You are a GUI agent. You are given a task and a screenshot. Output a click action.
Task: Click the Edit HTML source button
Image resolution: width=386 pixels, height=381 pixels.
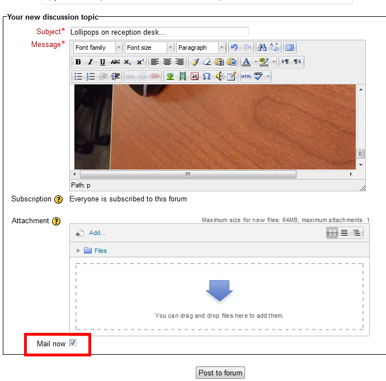(247, 76)
